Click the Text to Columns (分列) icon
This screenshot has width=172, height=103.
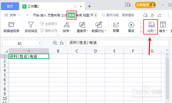(x=151, y=25)
